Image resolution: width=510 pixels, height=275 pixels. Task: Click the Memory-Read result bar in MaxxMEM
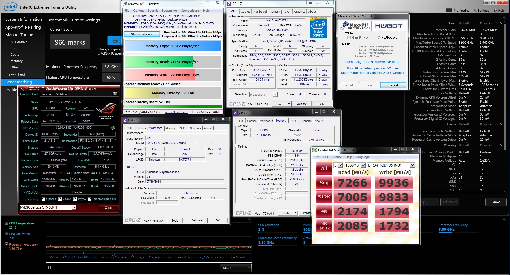click(x=173, y=62)
